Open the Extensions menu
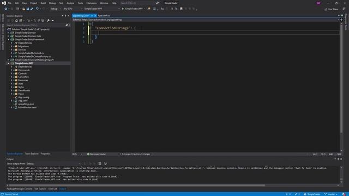 pos(92,3)
